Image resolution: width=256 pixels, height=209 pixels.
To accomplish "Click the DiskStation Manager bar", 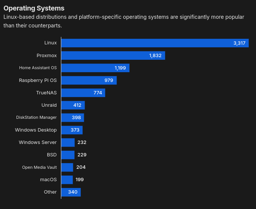I will point(73,118).
